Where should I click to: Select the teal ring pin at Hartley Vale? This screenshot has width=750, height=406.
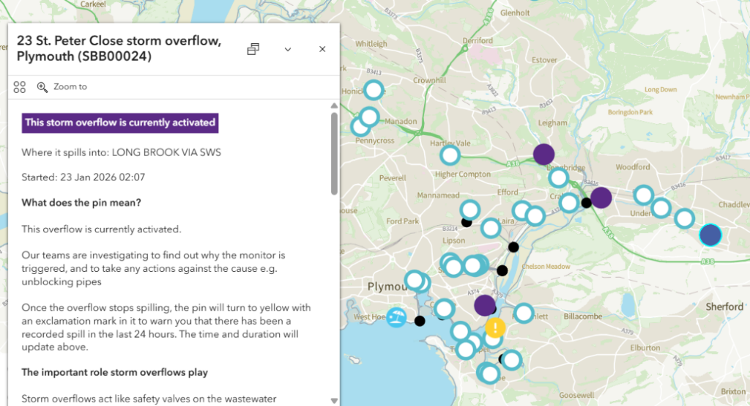450,155
